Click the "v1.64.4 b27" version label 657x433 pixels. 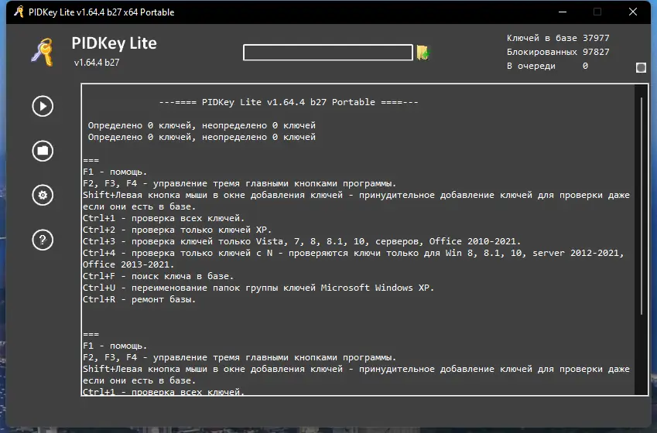coord(97,63)
